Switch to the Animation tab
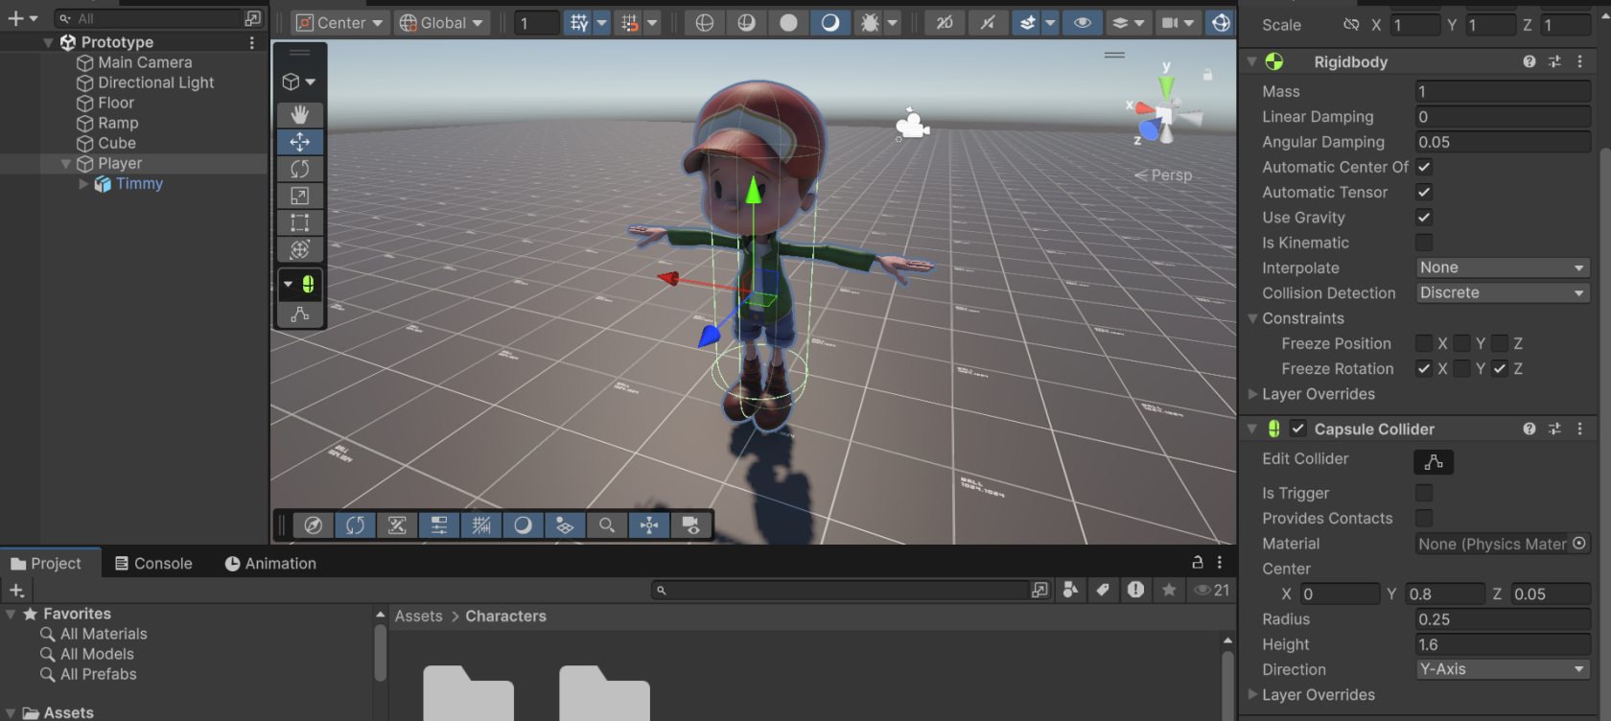The image size is (1611, 721). coord(270,564)
